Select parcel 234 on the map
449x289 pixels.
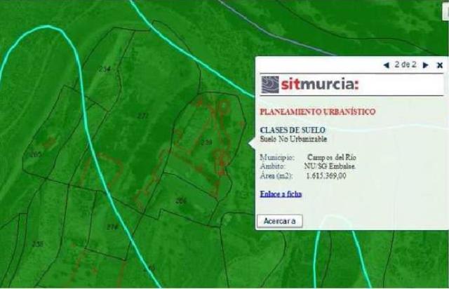pos(105,69)
